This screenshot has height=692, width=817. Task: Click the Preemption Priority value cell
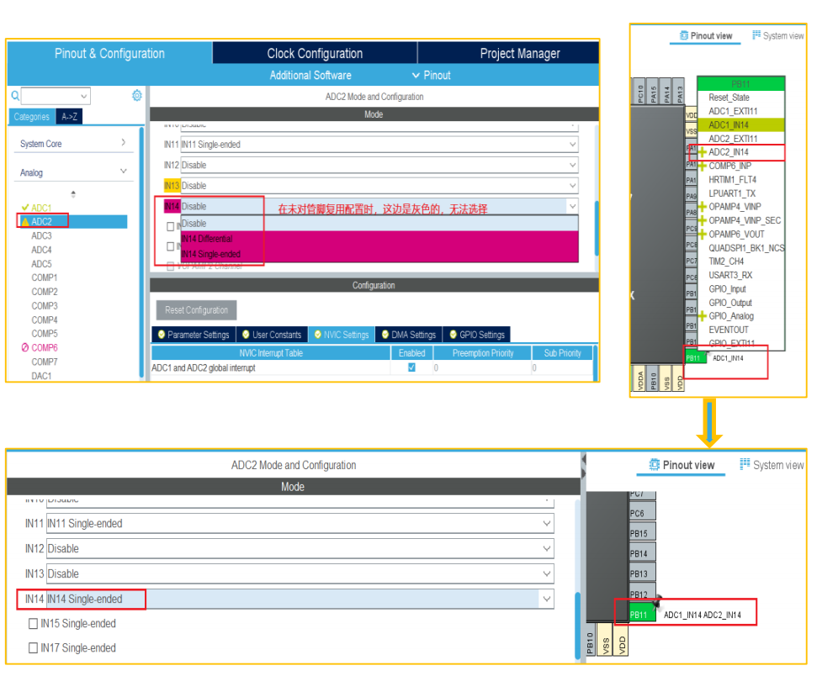coord(481,367)
